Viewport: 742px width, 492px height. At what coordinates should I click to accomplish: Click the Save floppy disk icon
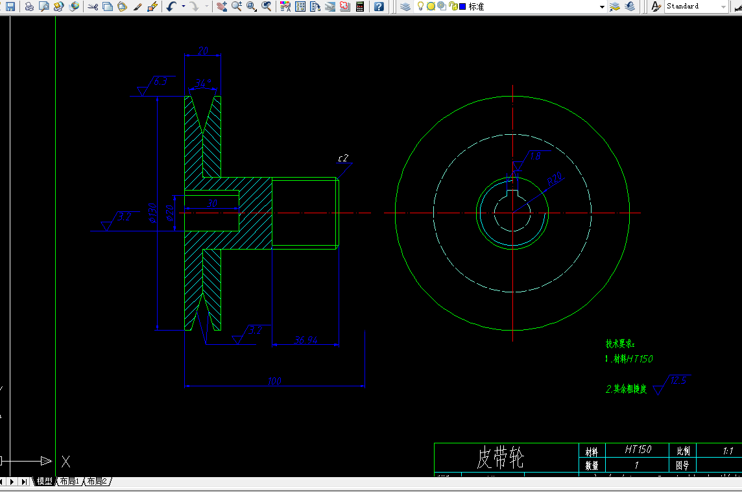click(x=10, y=6)
